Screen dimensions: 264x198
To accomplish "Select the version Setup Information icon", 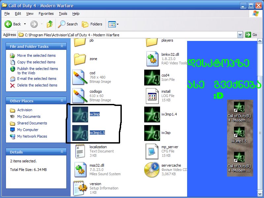I will tap(80, 188).
